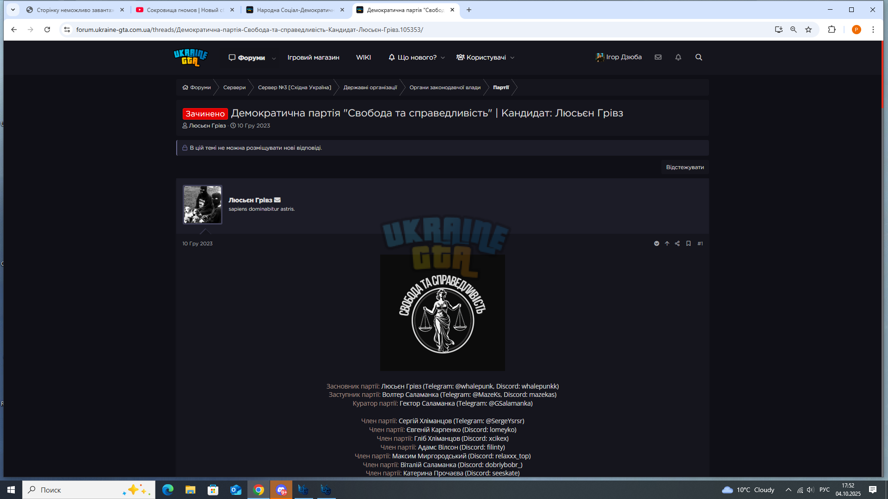Viewport: 888px width, 499px height.
Task: Open Windows notification center icon
Action: (x=873, y=490)
